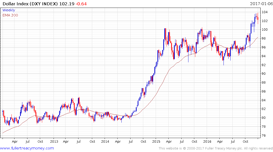
Task: Select the -0.64 change value
Action: tap(81, 4)
